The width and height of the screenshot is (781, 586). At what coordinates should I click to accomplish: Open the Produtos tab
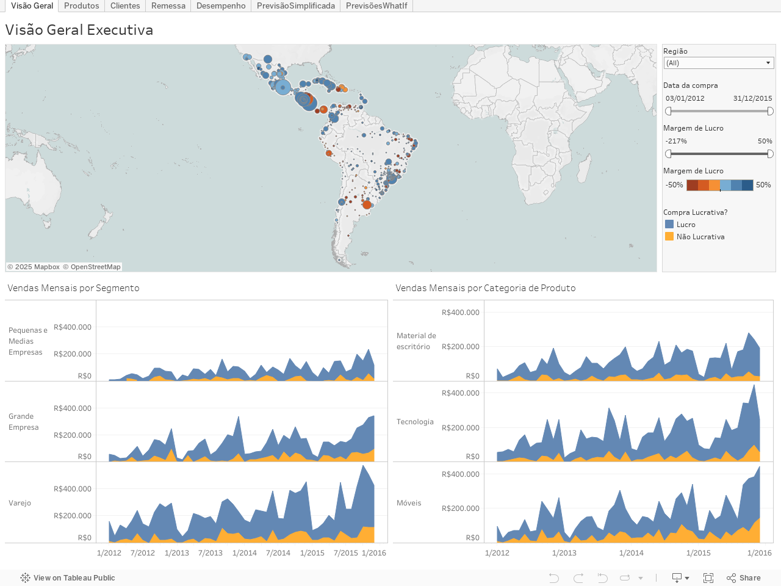(x=82, y=5)
